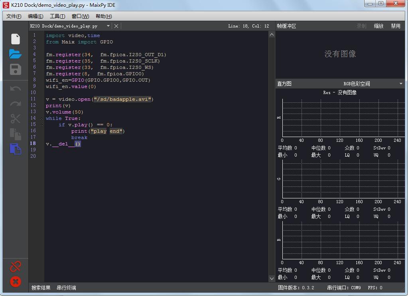This screenshot has height=296, width=408.
Task: Open the 帮助(H) menu
Action: 104,16
